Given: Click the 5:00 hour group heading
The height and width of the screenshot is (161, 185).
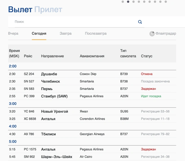Looking at the screenshot, I should (x=13, y=142).
